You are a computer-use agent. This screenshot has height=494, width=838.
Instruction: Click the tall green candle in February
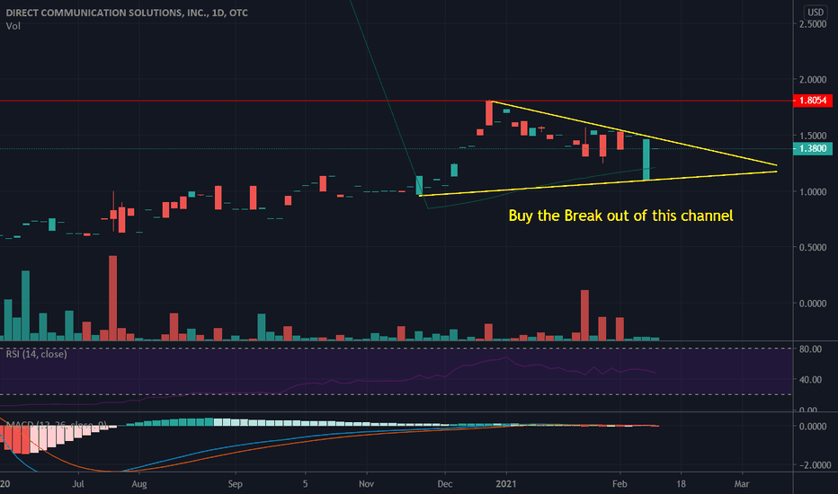[646, 159]
